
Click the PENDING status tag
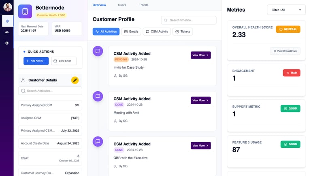[121, 59]
